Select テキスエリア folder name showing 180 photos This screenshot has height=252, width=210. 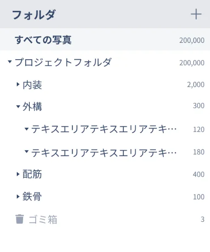104,153
